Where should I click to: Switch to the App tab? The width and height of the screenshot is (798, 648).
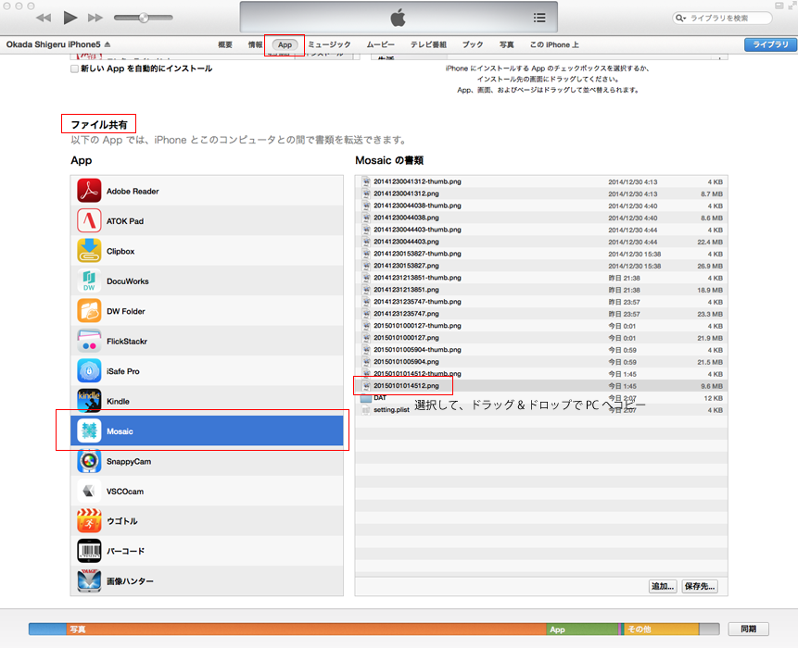pyautogui.click(x=285, y=44)
